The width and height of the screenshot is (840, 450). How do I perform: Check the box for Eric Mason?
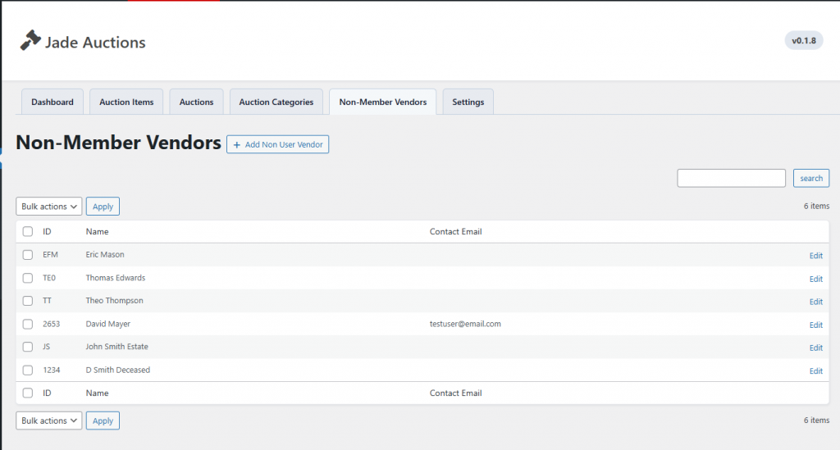point(28,255)
